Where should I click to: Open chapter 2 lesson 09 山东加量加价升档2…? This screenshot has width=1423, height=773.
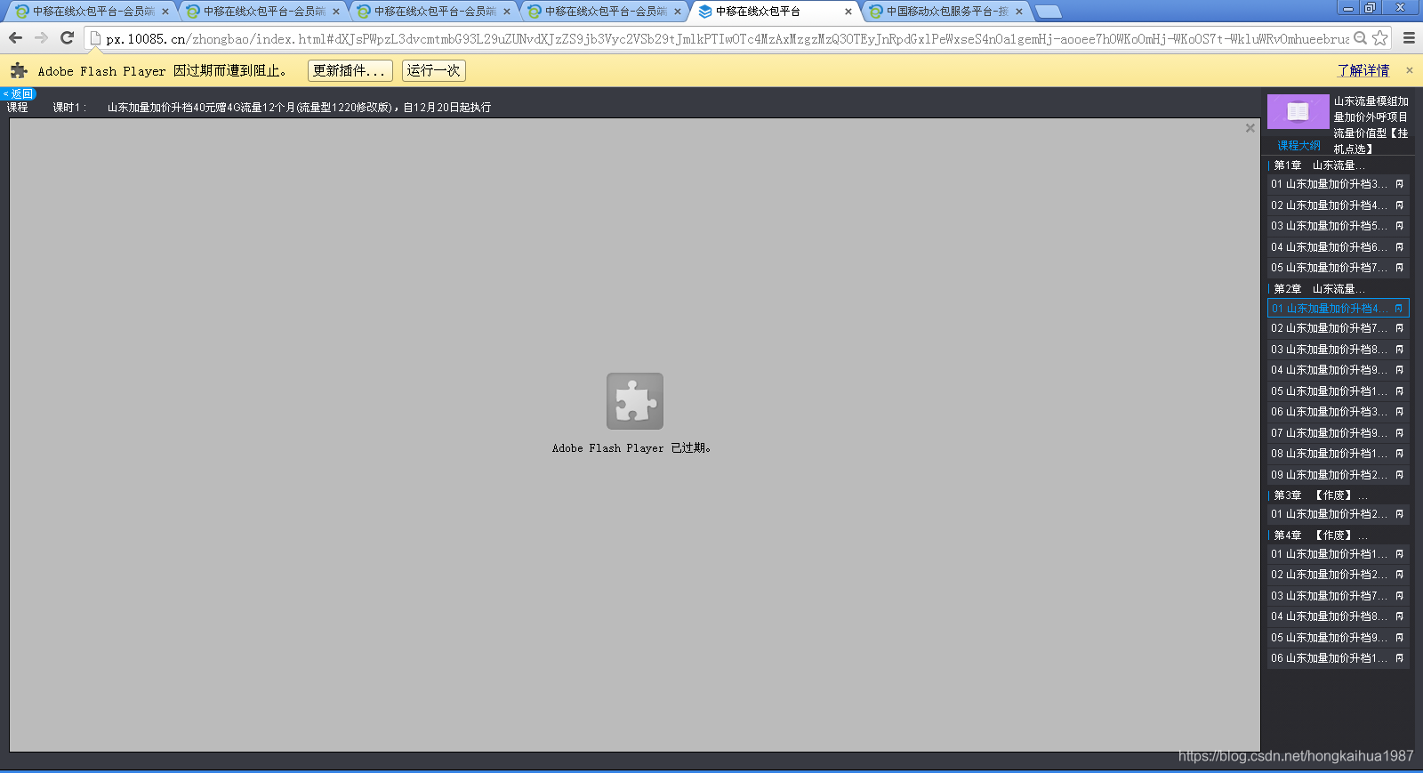pos(1339,475)
